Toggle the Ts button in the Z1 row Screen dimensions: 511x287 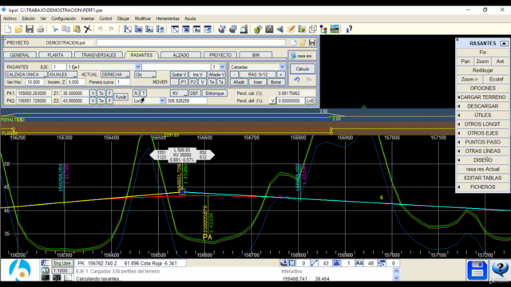[x=101, y=93]
